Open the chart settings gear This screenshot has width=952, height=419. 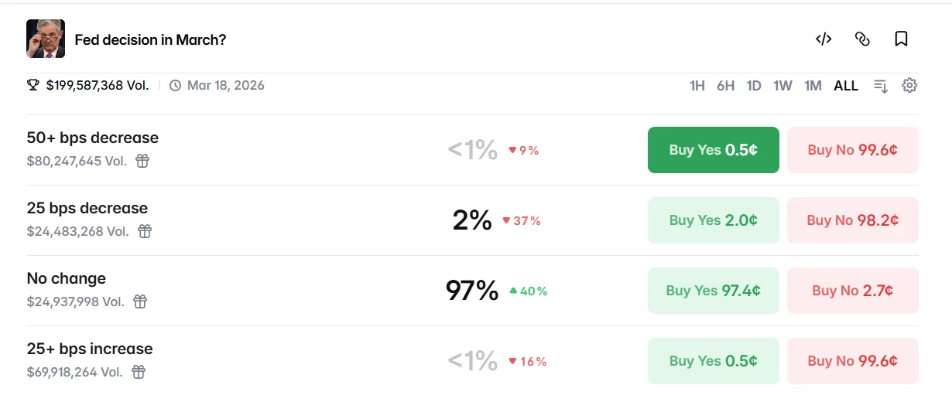[909, 86]
